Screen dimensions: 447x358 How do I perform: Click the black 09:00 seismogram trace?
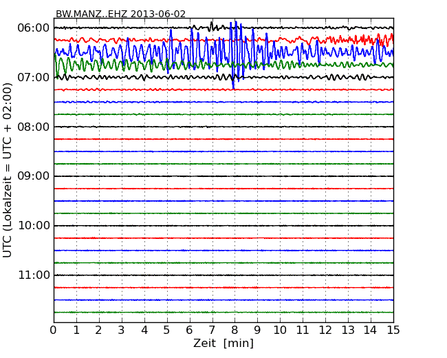[x=223, y=176]
